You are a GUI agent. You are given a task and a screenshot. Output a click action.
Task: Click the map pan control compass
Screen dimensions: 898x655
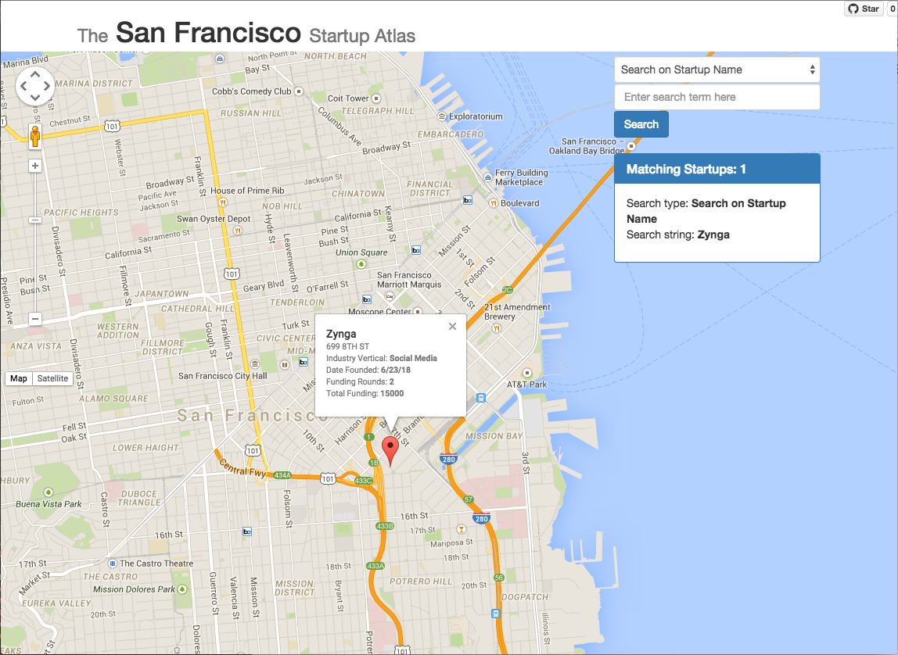click(35, 86)
